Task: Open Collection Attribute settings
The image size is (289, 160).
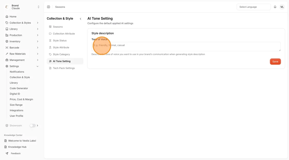Action: tap(65, 34)
